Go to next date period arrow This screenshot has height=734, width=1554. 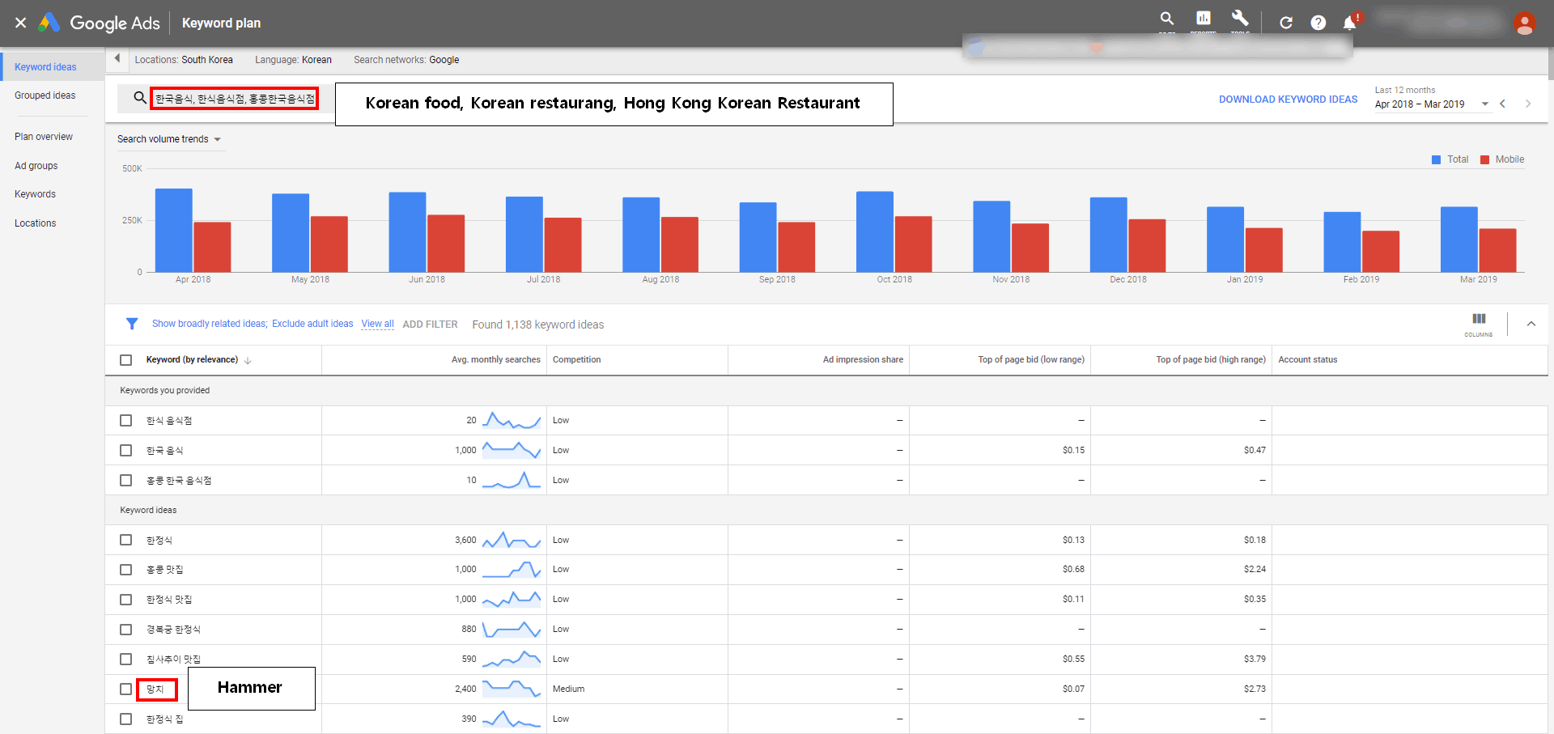point(1528,104)
